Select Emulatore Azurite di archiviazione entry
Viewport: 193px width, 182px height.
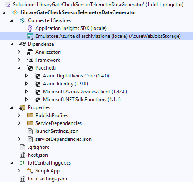tap(108, 36)
